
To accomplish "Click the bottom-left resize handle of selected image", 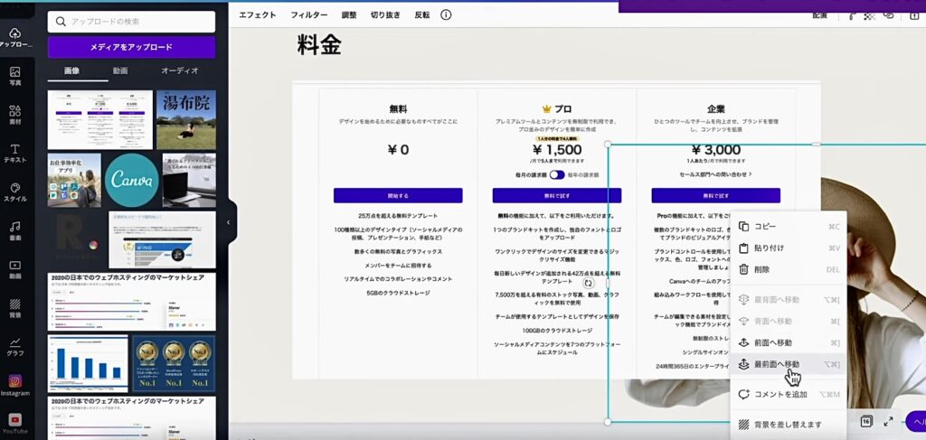I will (x=608, y=422).
